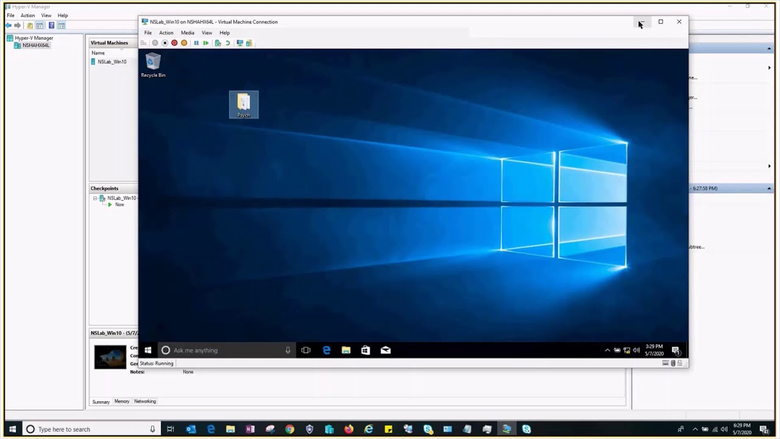
Task: Send Ctrl+Alt+Delete via VM Connection toolbar
Action: 144,43
